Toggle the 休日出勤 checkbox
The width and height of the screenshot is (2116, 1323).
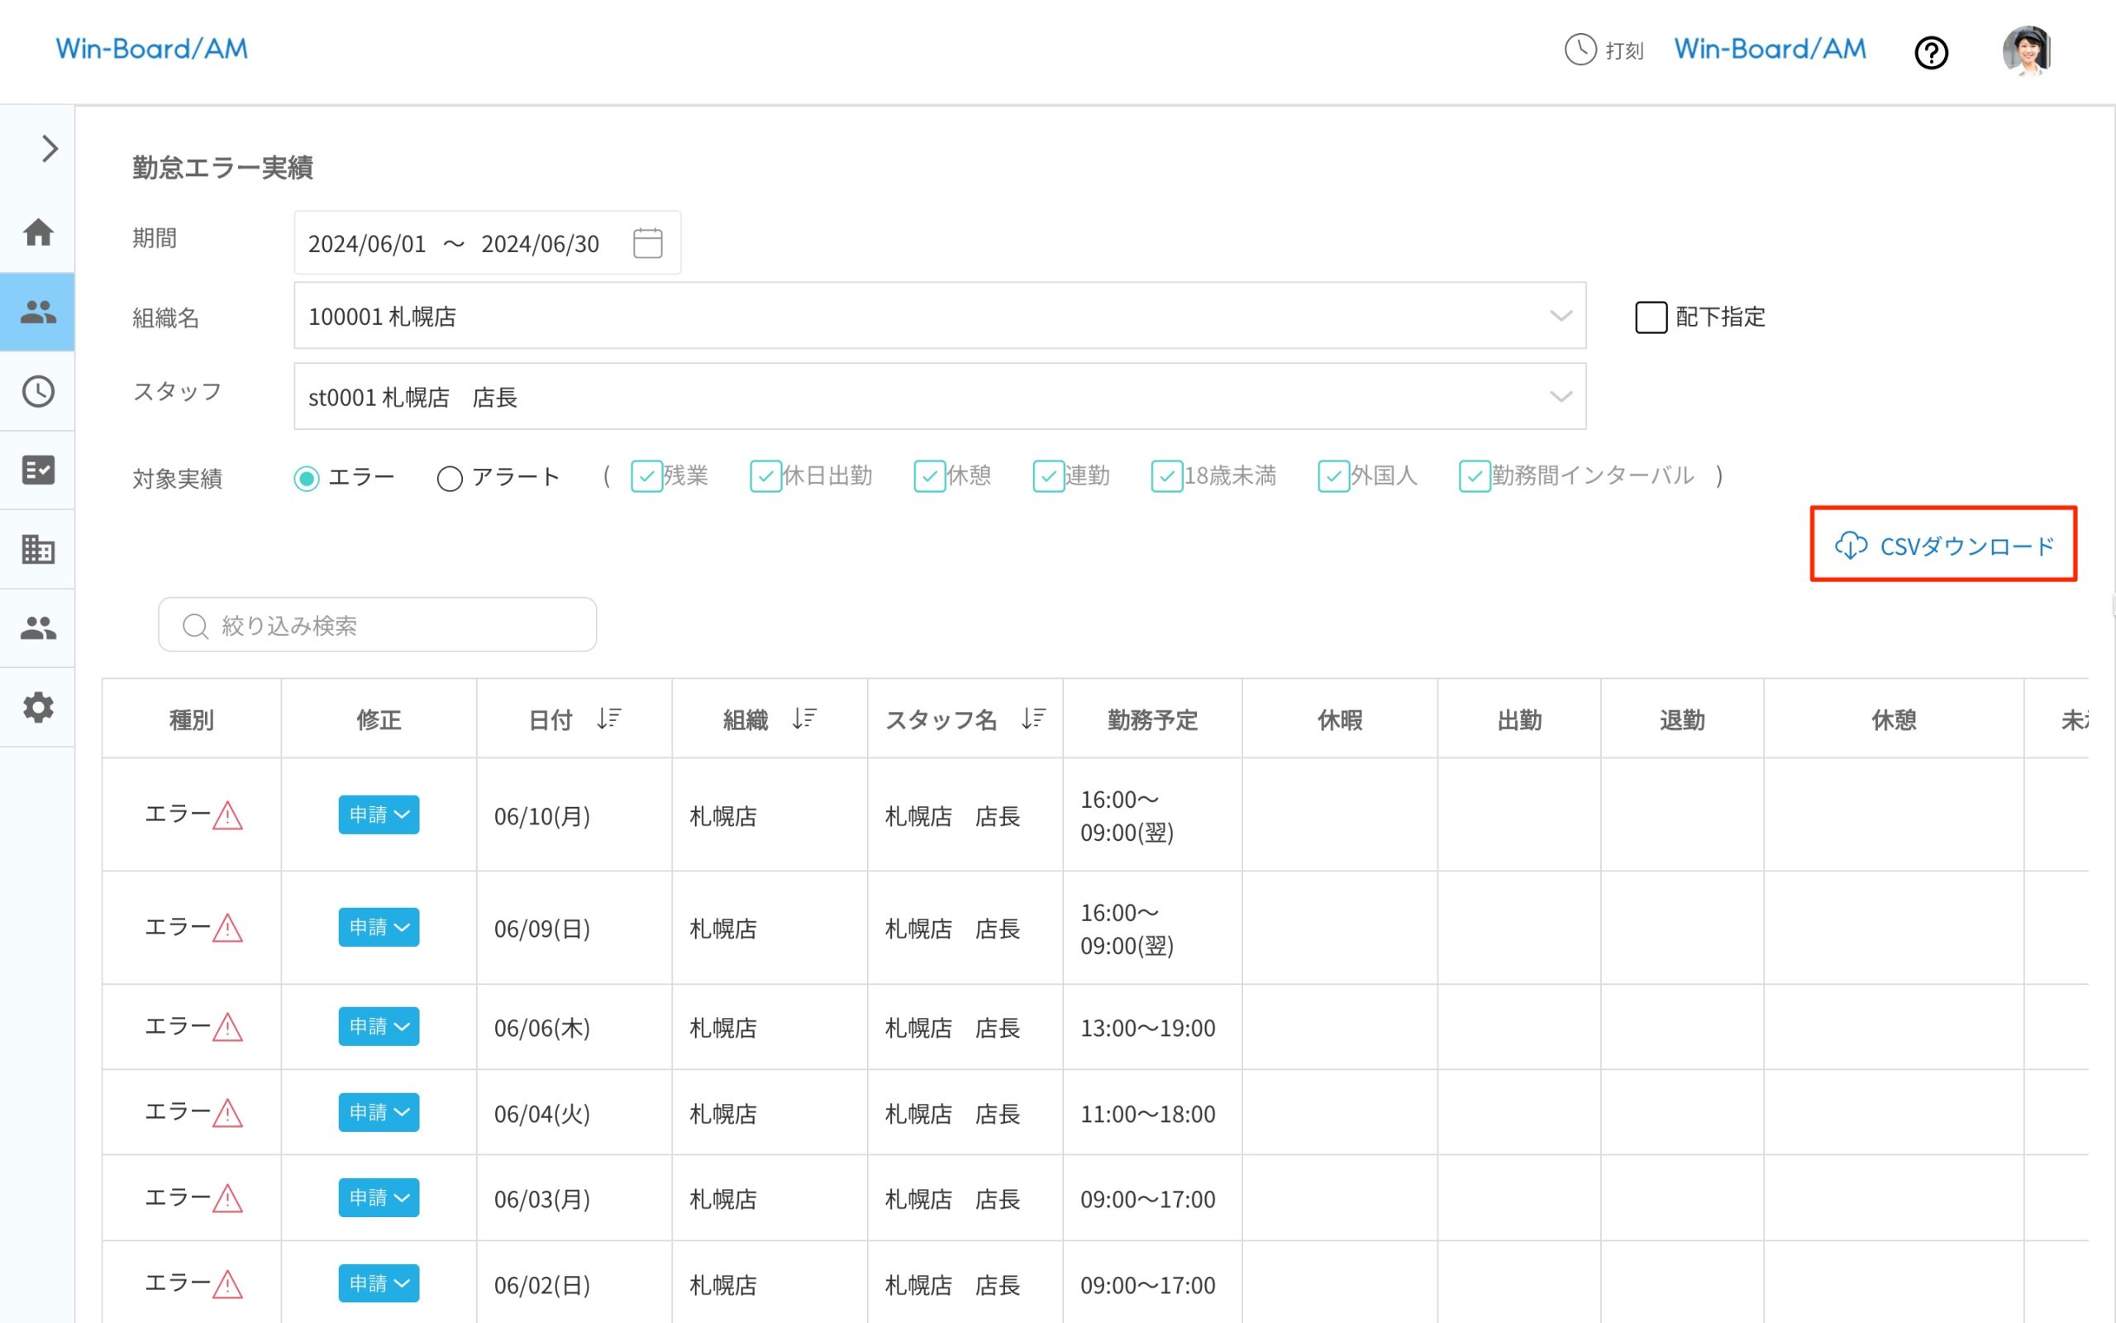[x=765, y=477]
